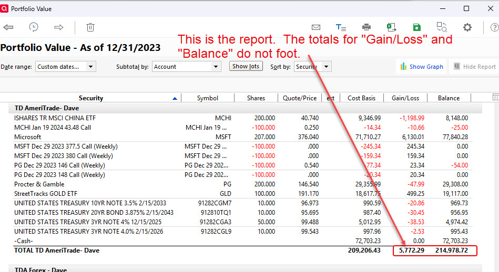Click column customize icon at table edge

click(x=495, y=97)
